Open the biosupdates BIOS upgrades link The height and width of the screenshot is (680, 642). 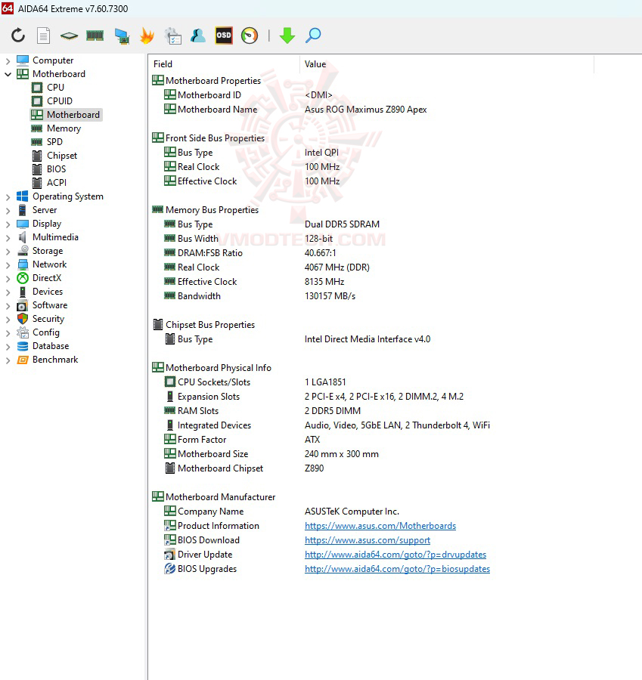pos(397,569)
